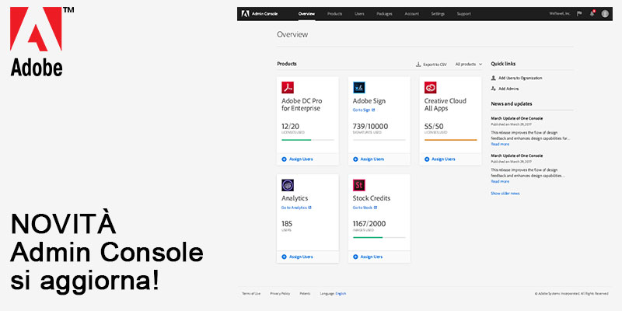Click the 1167/2000 images used value
The image size is (622, 311).
pos(369,224)
